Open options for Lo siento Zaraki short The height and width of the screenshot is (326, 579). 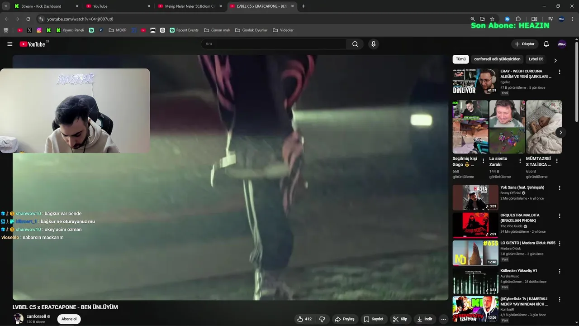pos(520,161)
